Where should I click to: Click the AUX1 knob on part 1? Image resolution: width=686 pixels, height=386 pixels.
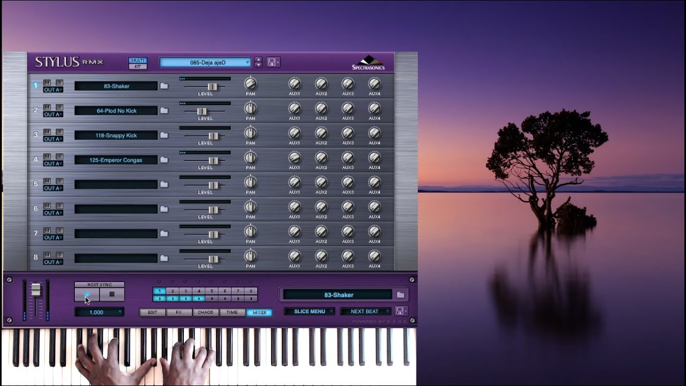click(x=294, y=84)
